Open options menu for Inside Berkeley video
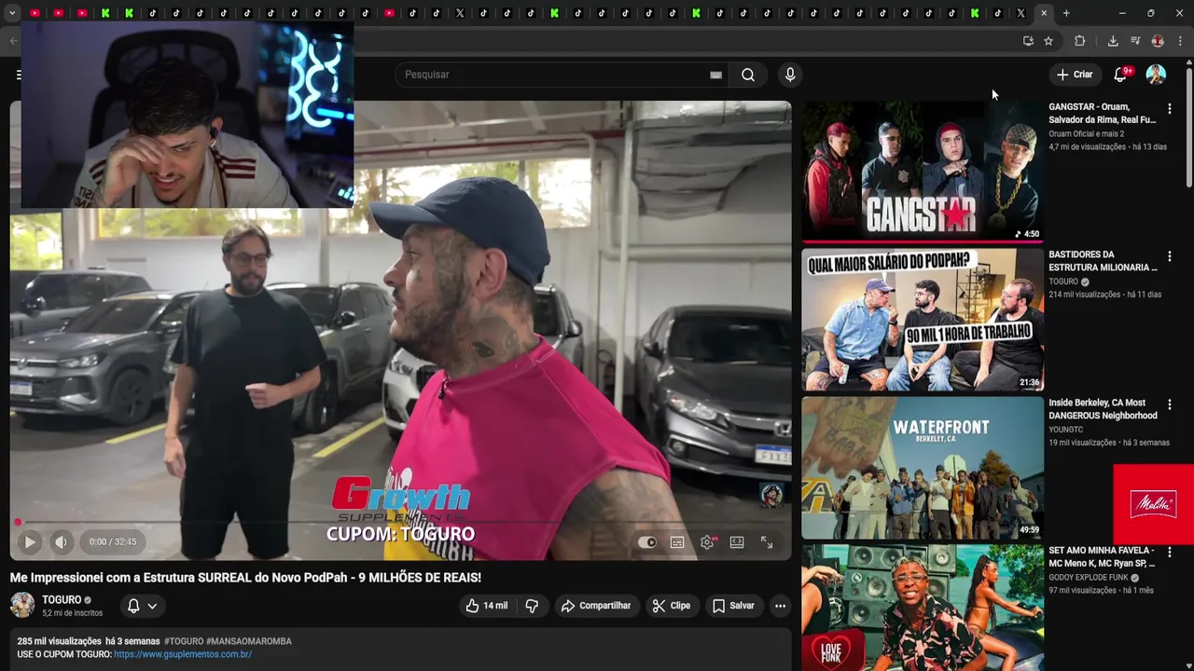This screenshot has height=671, width=1194. tap(1169, 404)
